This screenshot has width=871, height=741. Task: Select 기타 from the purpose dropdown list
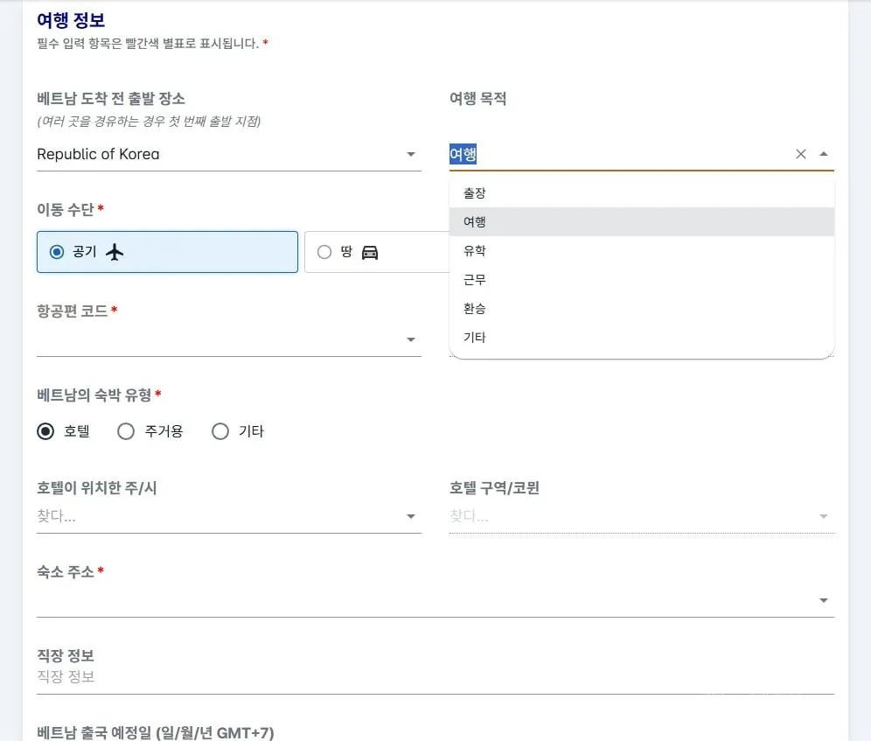pyautogui.click(x=642, y=338)
